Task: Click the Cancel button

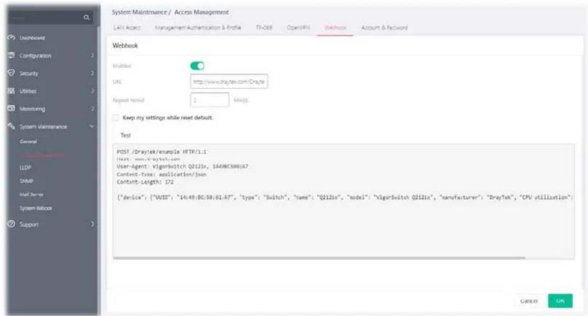Action: click(529, 301)
